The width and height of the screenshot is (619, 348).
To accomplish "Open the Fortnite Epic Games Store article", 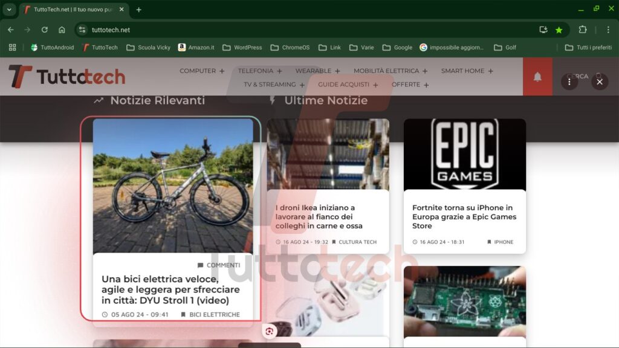I will [x=465, y=216].
